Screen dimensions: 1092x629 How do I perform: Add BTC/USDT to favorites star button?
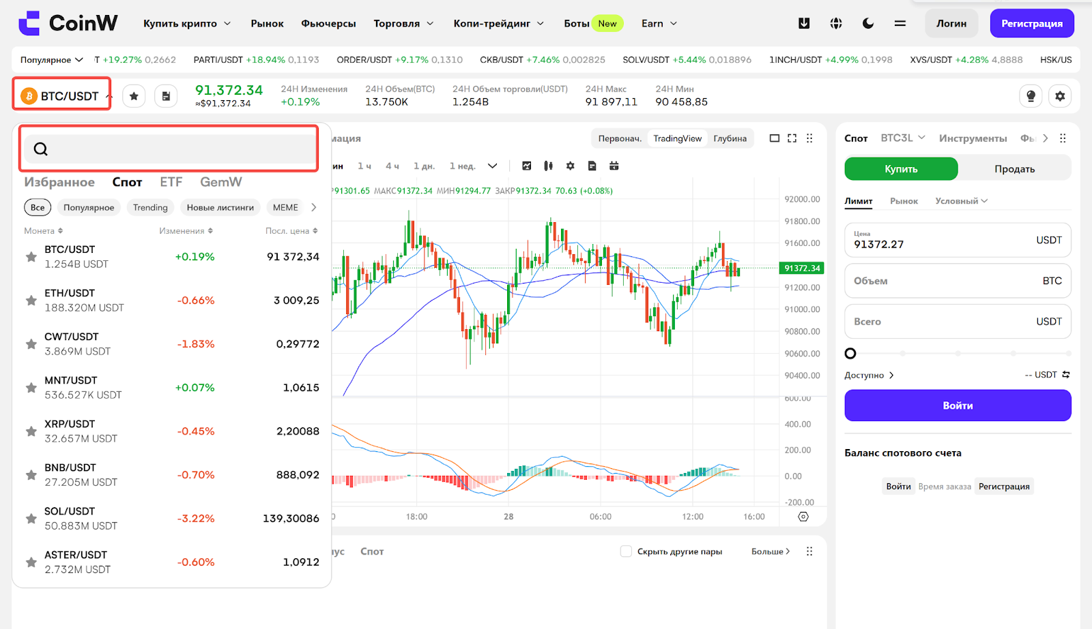coord(134,96)
